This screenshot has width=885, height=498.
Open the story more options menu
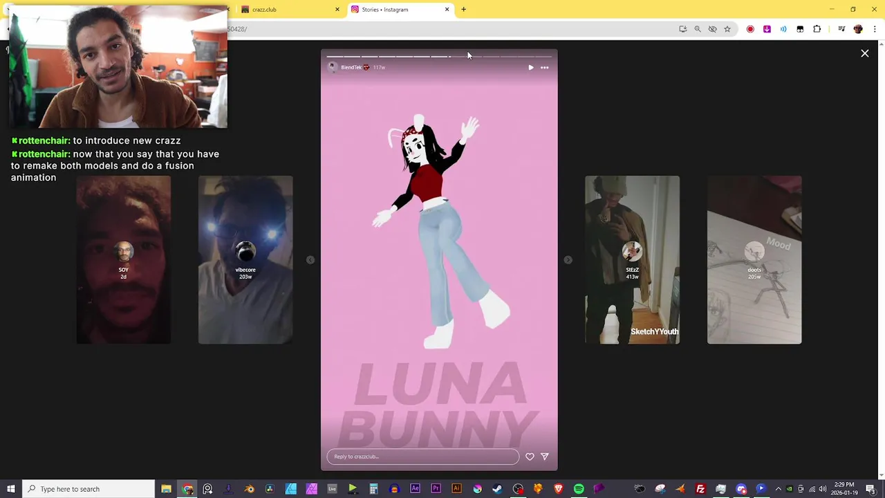[544, 68]
